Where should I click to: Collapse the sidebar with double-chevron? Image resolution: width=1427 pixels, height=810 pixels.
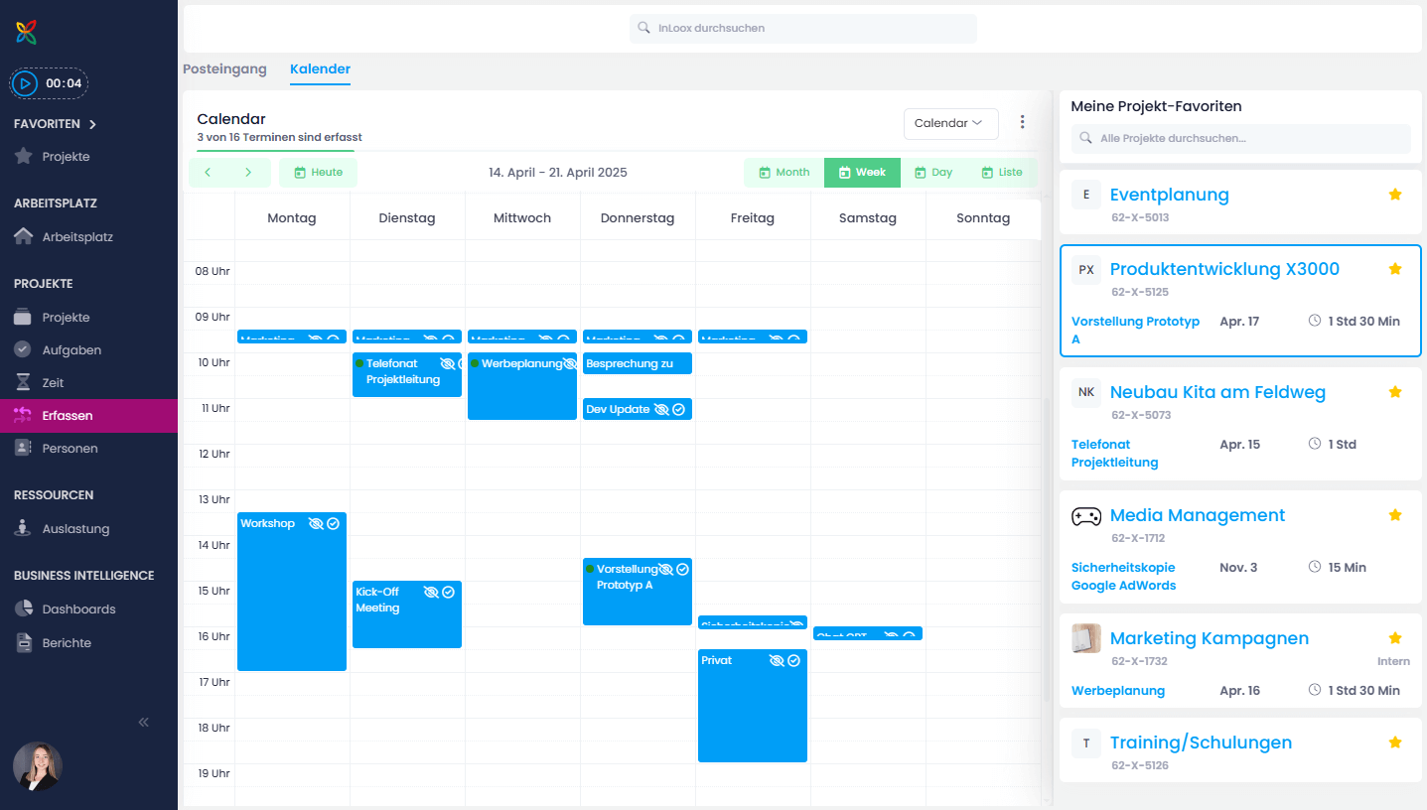pyautogui.click(x=144, y=723)
